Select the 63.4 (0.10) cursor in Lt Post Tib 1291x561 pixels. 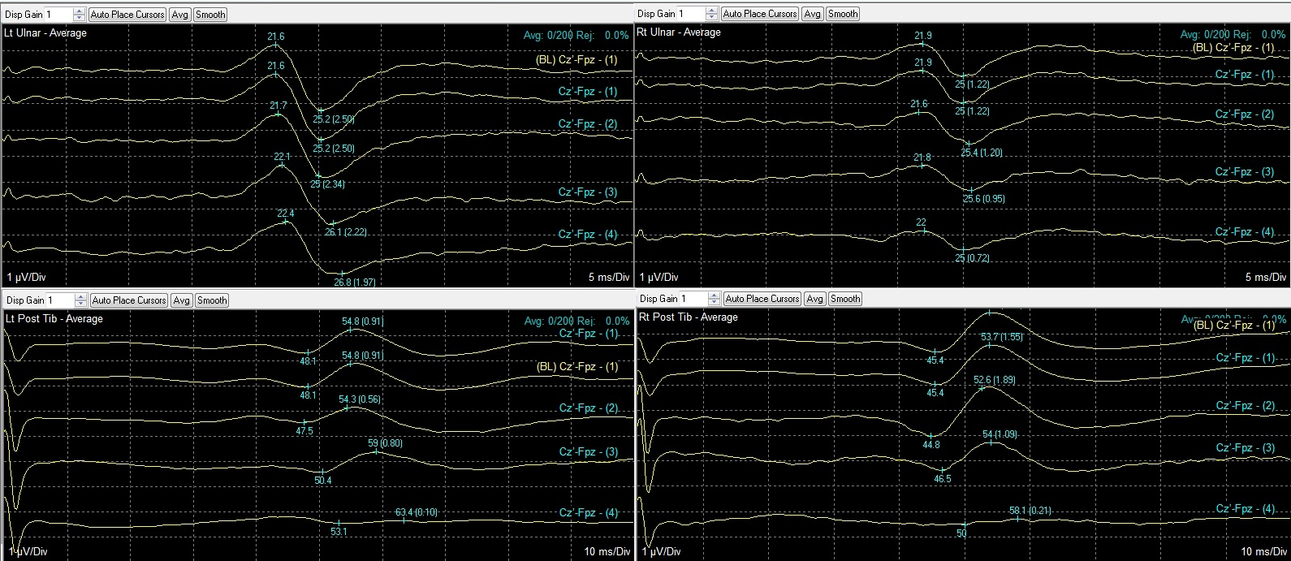404,520
